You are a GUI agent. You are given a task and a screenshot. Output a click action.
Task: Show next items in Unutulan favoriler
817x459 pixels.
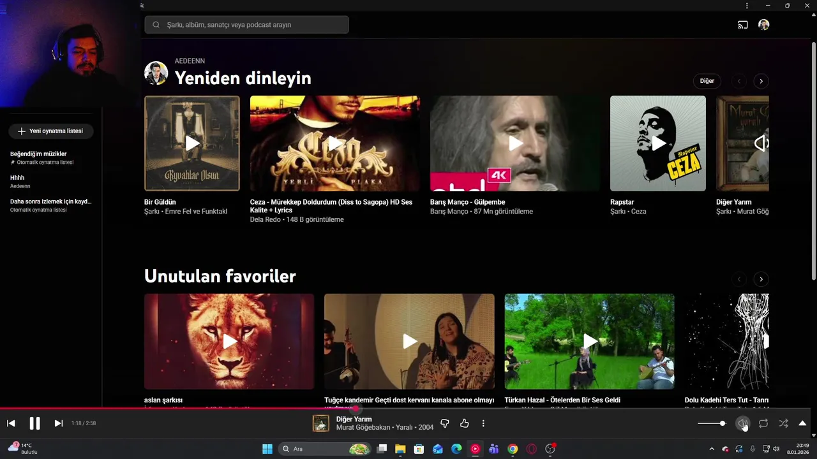point(761,279)
